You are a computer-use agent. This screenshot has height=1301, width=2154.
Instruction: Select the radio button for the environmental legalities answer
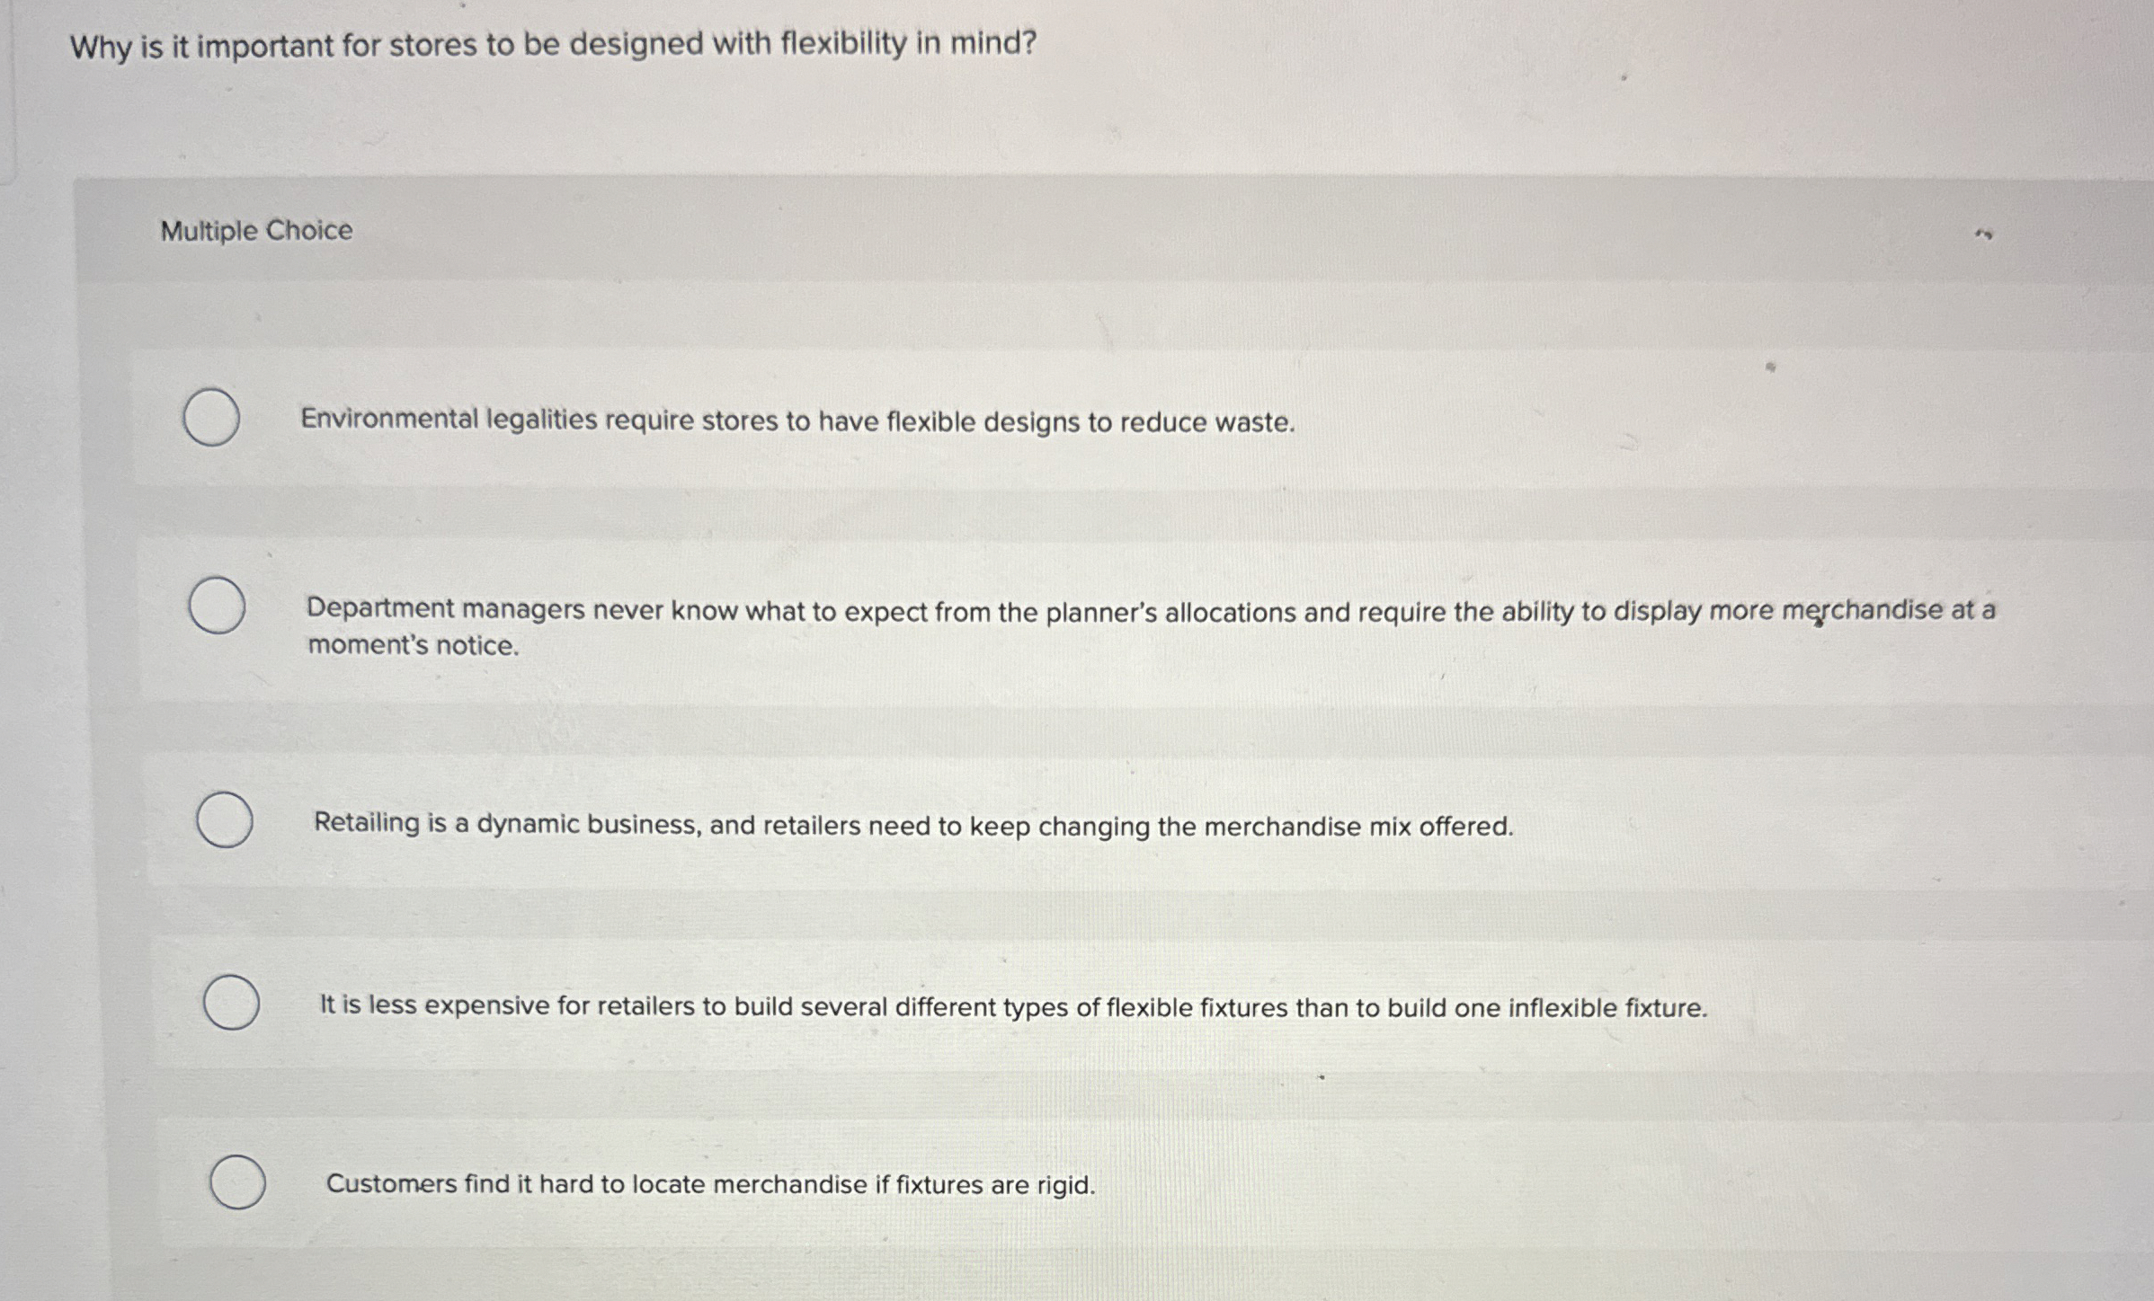click(x=211, y=417)
